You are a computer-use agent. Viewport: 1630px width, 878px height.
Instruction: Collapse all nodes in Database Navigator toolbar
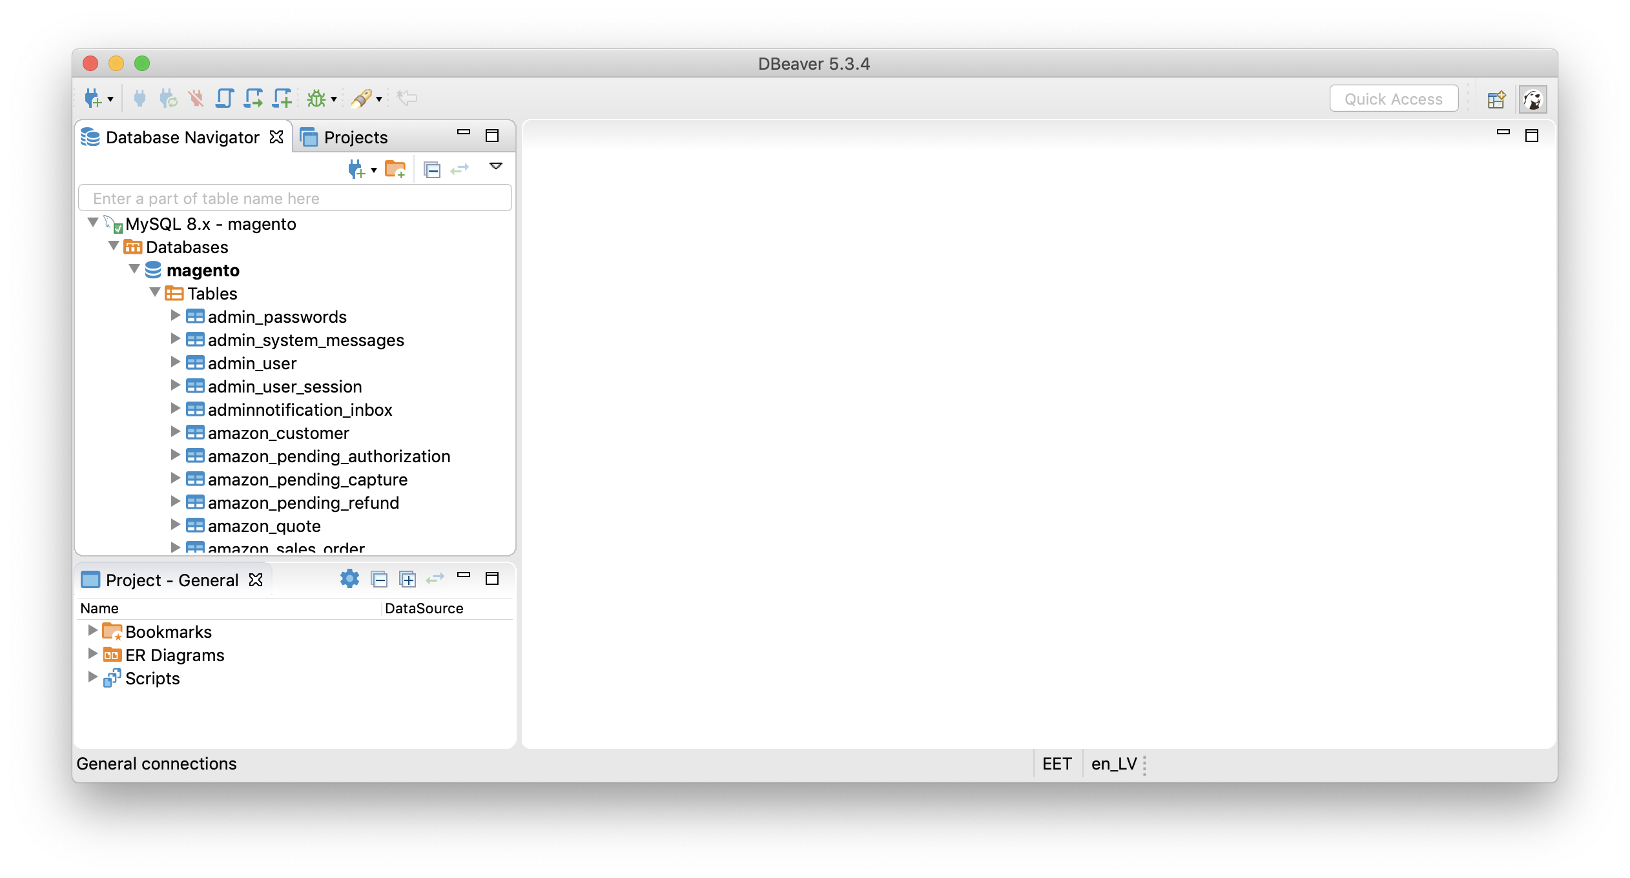(x=432, y=169)
